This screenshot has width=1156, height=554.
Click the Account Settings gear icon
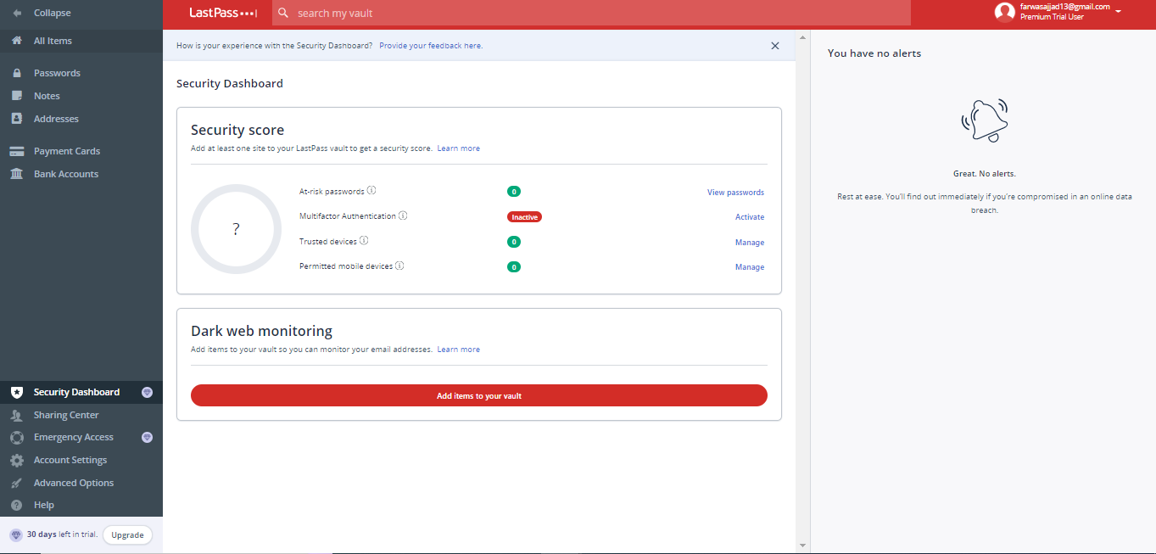[17, 460]
